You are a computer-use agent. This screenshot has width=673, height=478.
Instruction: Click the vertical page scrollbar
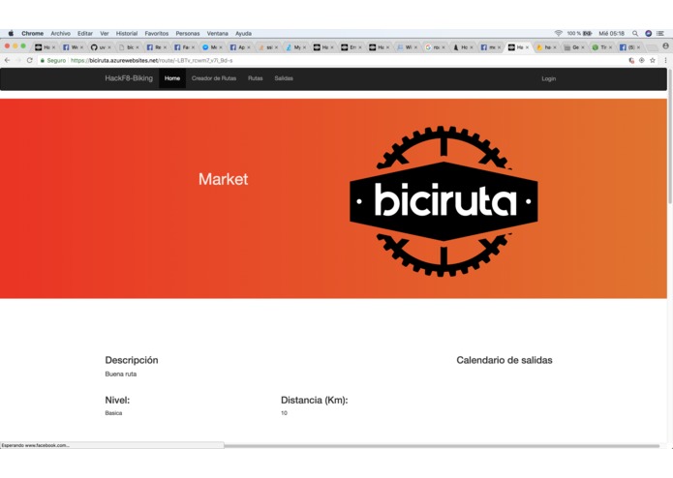670,137
